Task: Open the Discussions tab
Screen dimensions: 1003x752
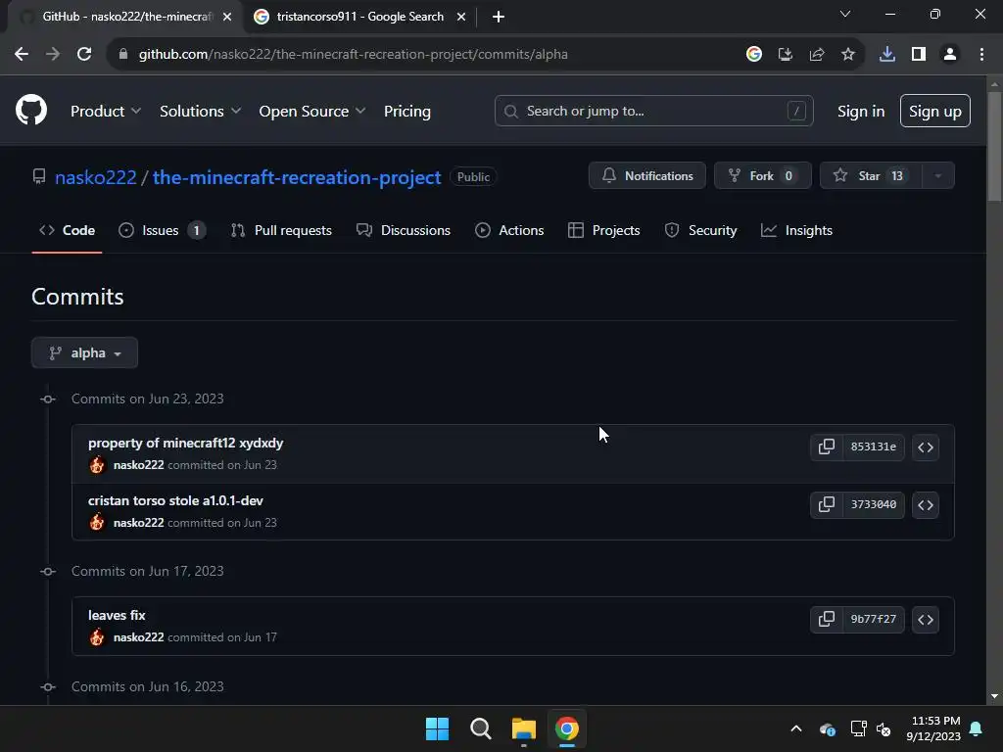Action: point(403,230)
